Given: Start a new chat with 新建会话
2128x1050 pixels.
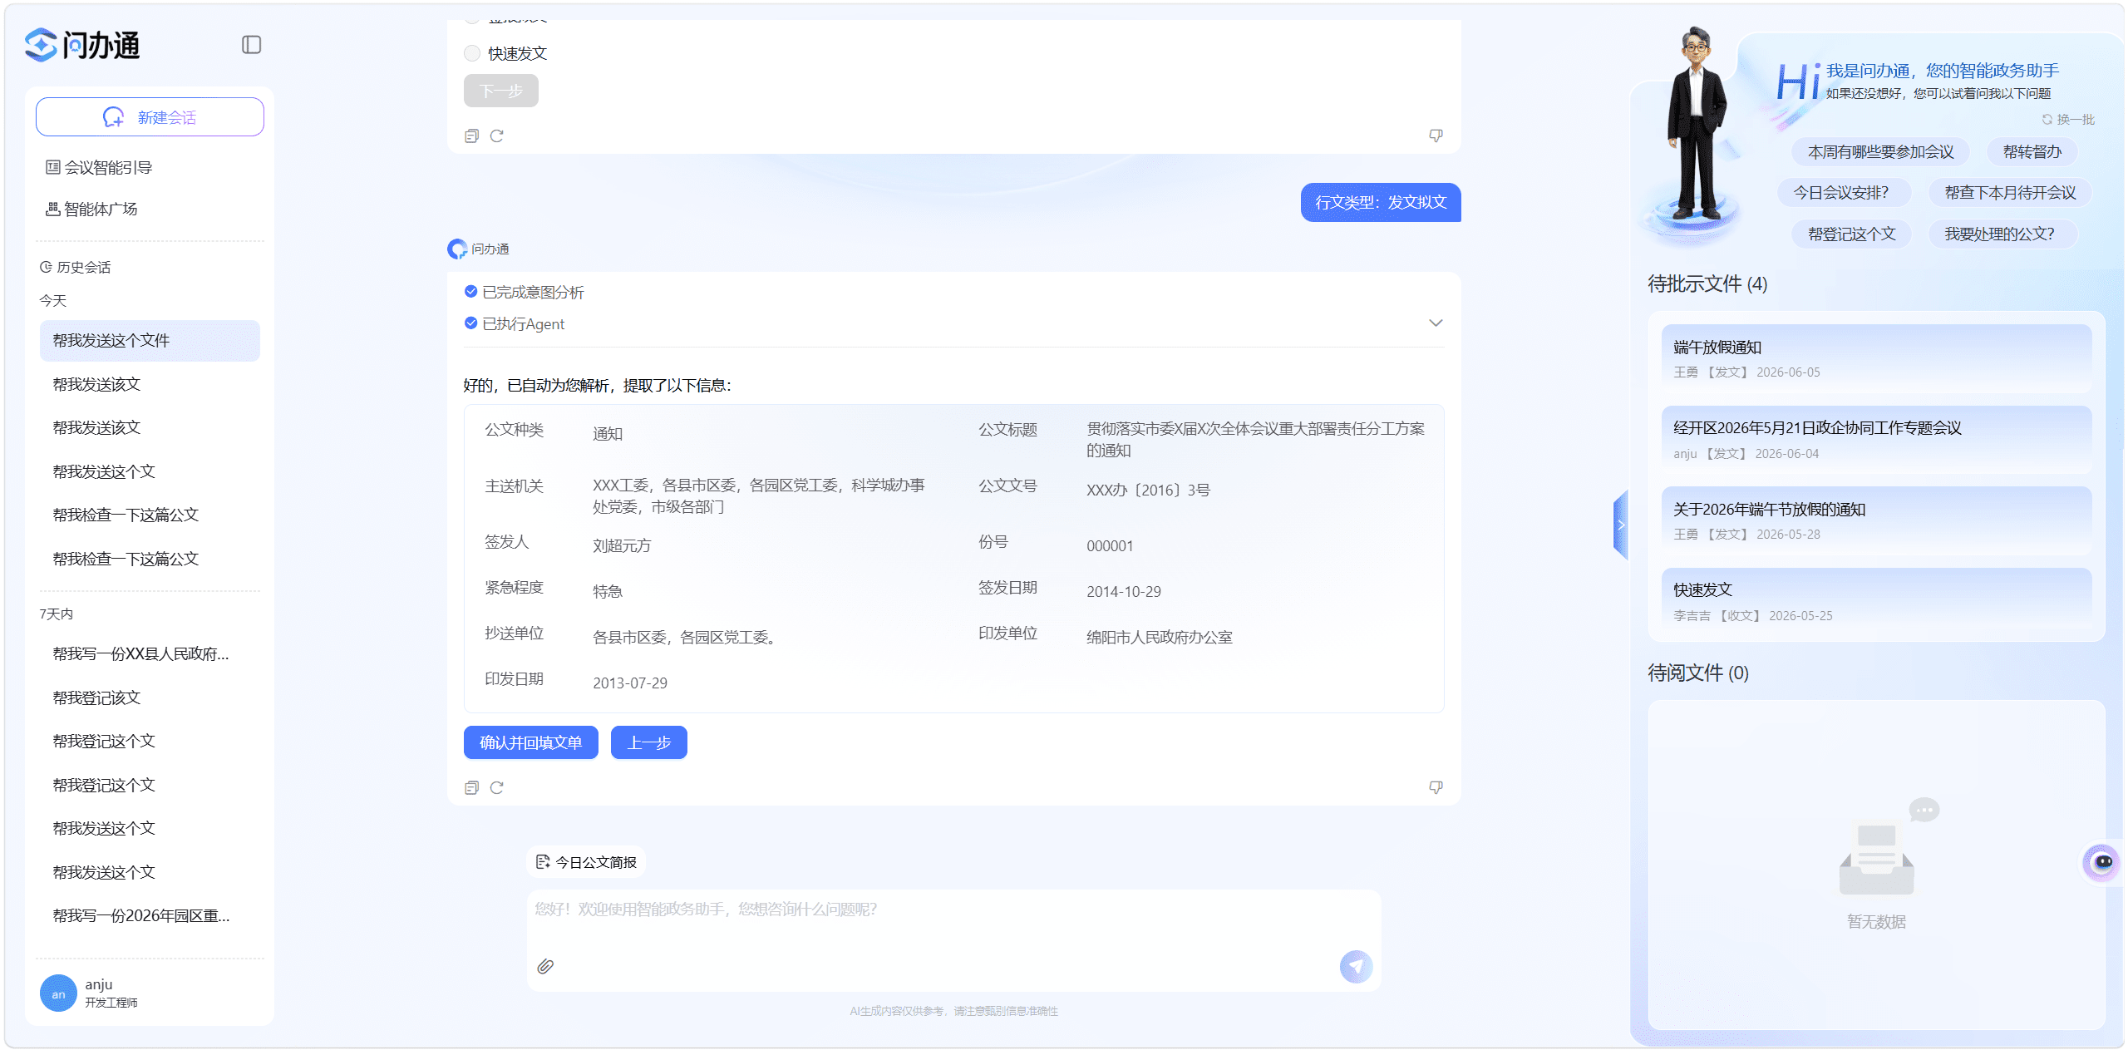Looking at the screenshot, I should click(x=150, y=117).
